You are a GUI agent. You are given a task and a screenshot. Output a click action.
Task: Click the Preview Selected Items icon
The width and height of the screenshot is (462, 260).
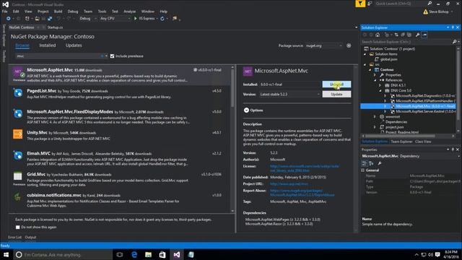coord(424,35)
